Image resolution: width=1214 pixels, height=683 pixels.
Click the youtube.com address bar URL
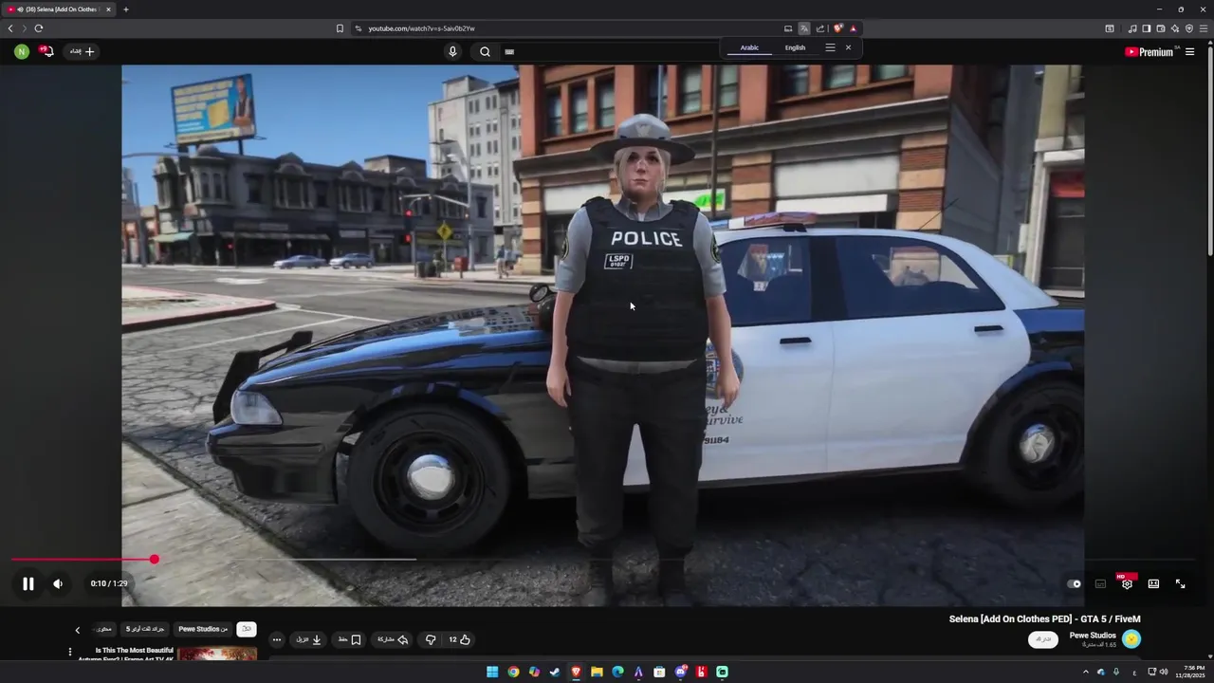pos(421,28)
